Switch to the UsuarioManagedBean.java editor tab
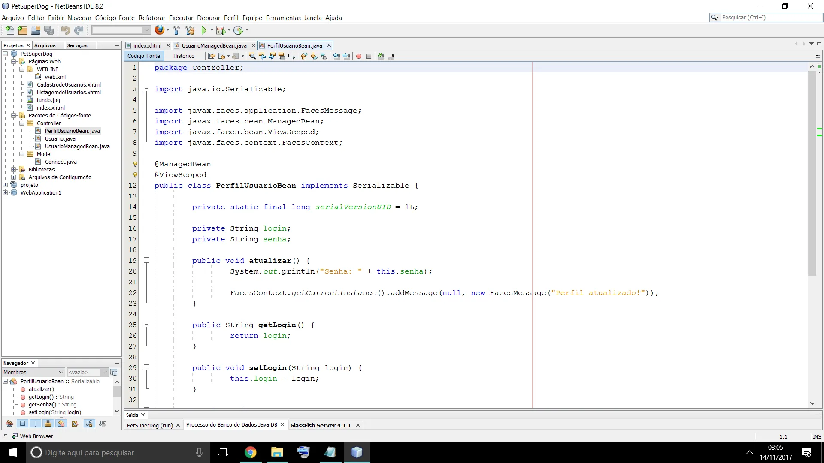The image size is (824, 463). tap(214, 45)
